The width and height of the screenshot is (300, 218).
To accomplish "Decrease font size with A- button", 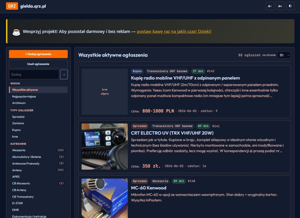I will coord(270,6).
